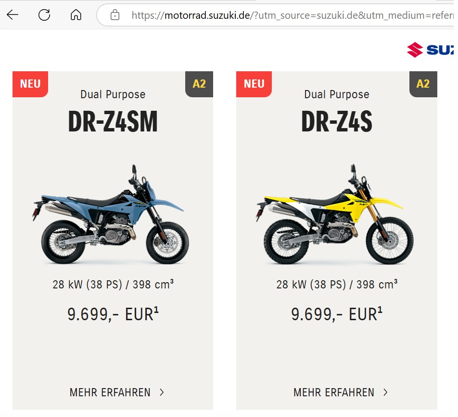Click the DR-Z4SM price 9.699,- EUR
458x417 pixels.
click(x=113, y=314)
